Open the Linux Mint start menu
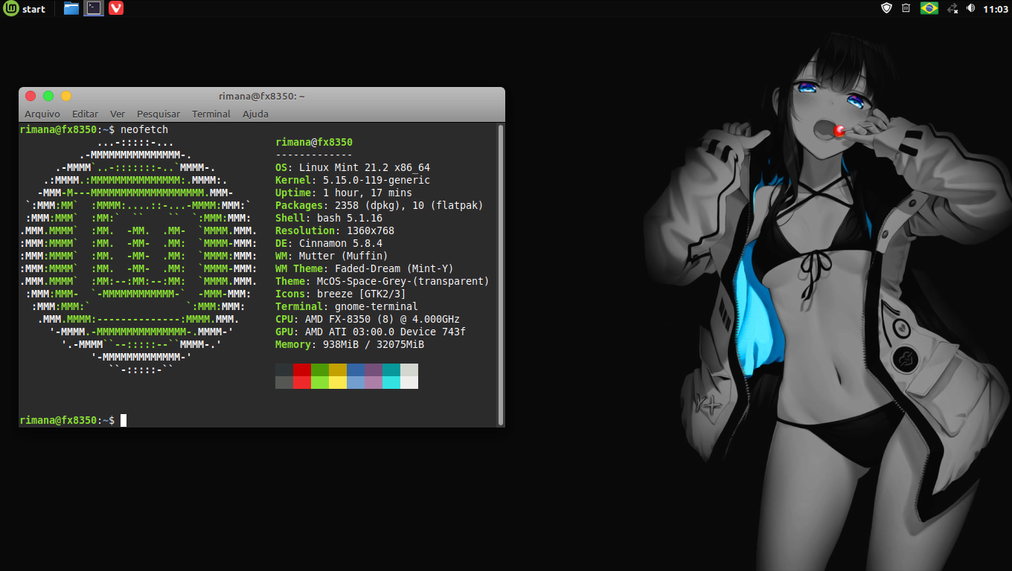1012x571 pixels. tap(24, 9)
